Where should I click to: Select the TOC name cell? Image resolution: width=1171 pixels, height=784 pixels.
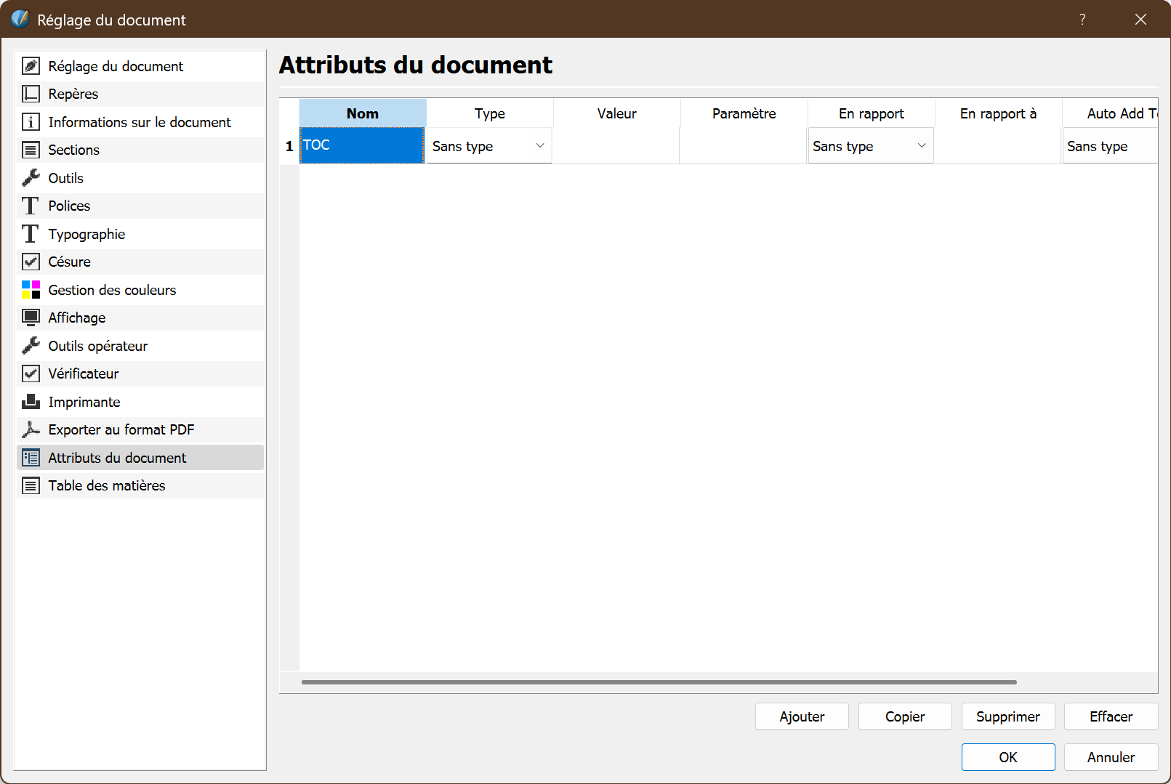point(361,145)
